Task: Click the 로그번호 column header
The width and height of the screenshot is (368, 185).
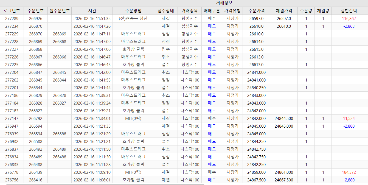Action: click(12, 11)
